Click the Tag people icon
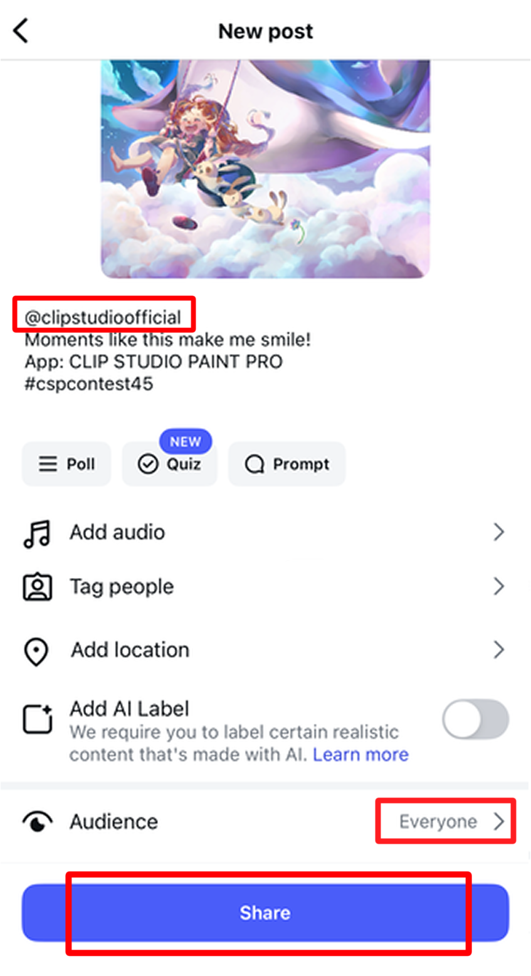Viewport: 531px width, 976px height. pyautogui.click(x=36, y=586)
